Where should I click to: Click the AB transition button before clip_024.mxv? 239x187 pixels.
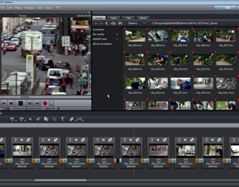pos(200,161)
